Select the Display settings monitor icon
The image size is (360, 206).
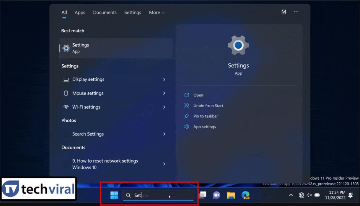[66, 79]
